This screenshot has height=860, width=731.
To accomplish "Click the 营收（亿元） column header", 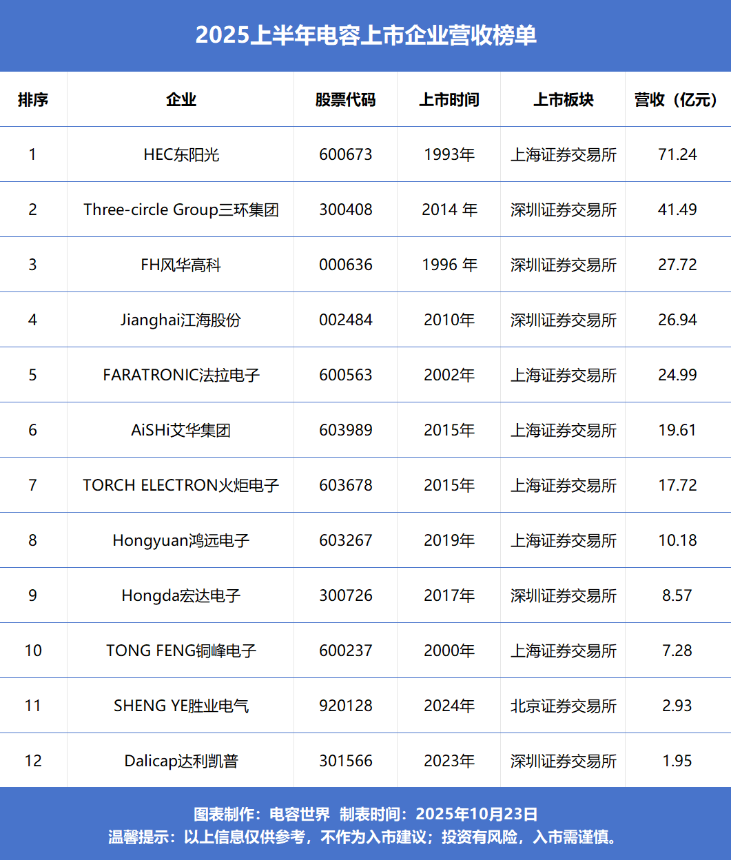I will coord(678,100).
